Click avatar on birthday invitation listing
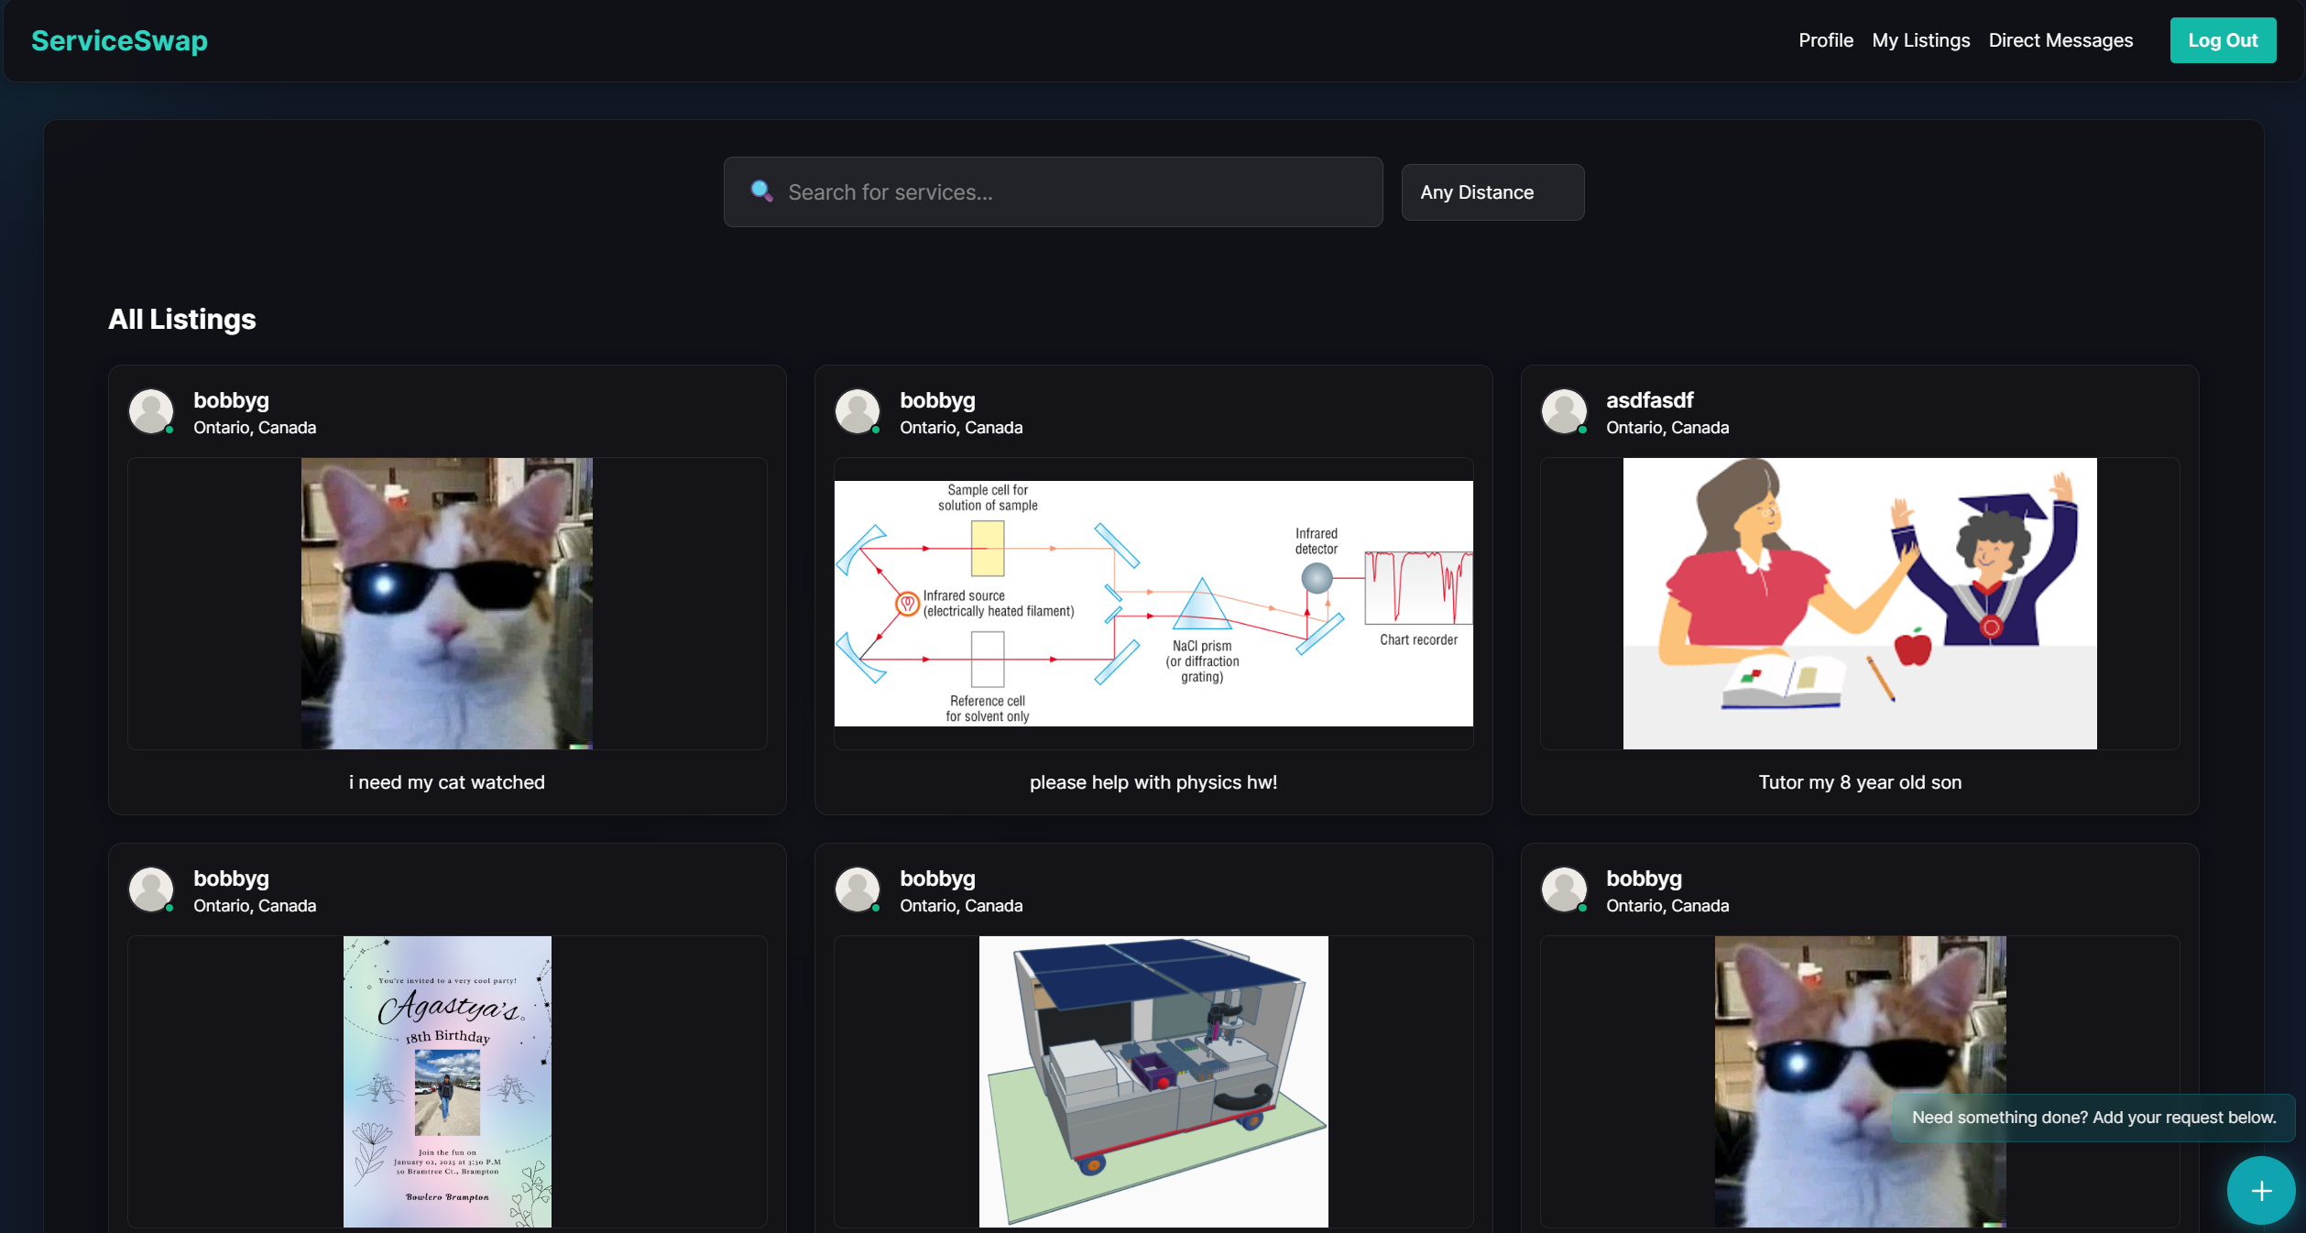The height and width of the screenshot is (1233, 2306). pos(151,889)
